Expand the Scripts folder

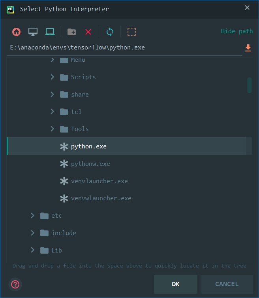click(53, 77)
